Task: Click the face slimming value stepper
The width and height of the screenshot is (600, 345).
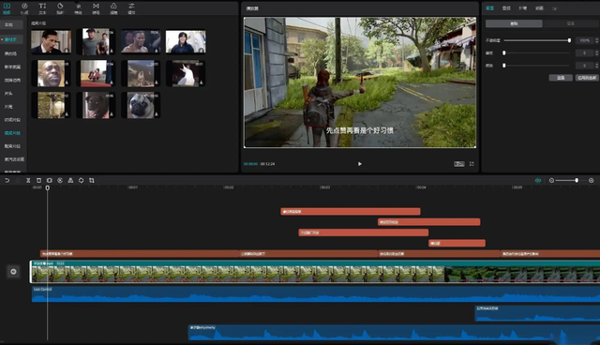Action: (596, 66)
